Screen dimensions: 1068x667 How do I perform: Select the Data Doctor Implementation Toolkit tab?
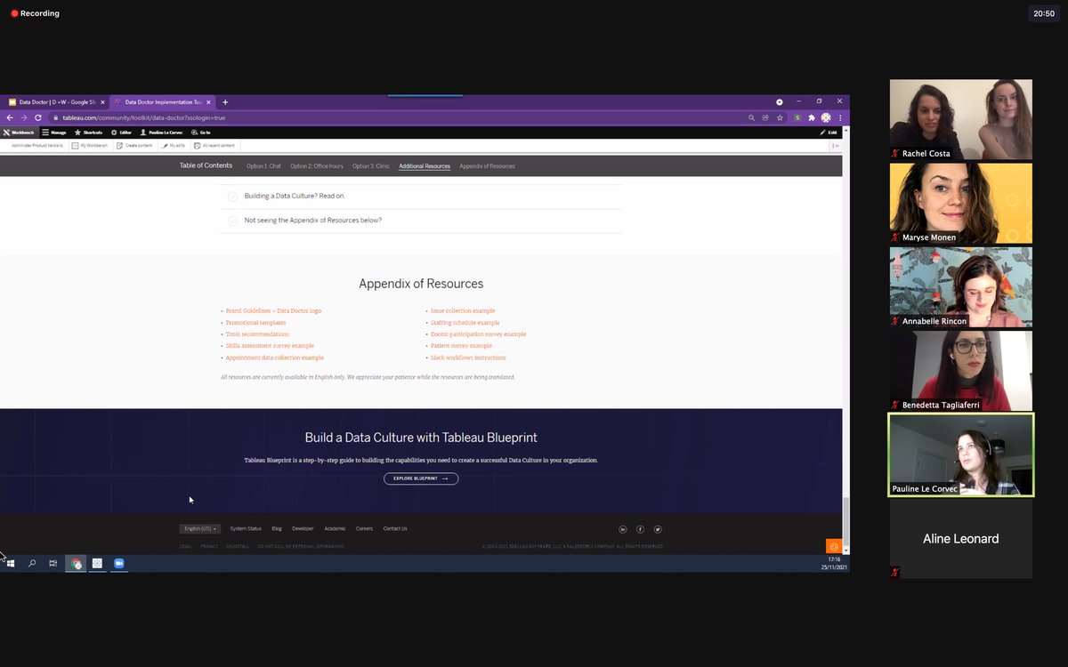(x=161, y=102)
